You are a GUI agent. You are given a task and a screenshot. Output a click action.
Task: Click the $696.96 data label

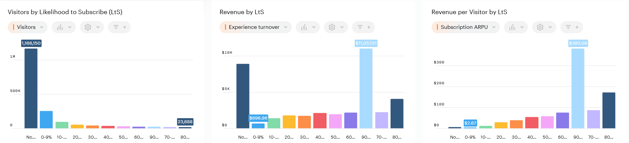tap(258, 118)
